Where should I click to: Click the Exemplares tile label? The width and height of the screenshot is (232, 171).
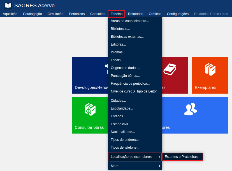point(205,87)
